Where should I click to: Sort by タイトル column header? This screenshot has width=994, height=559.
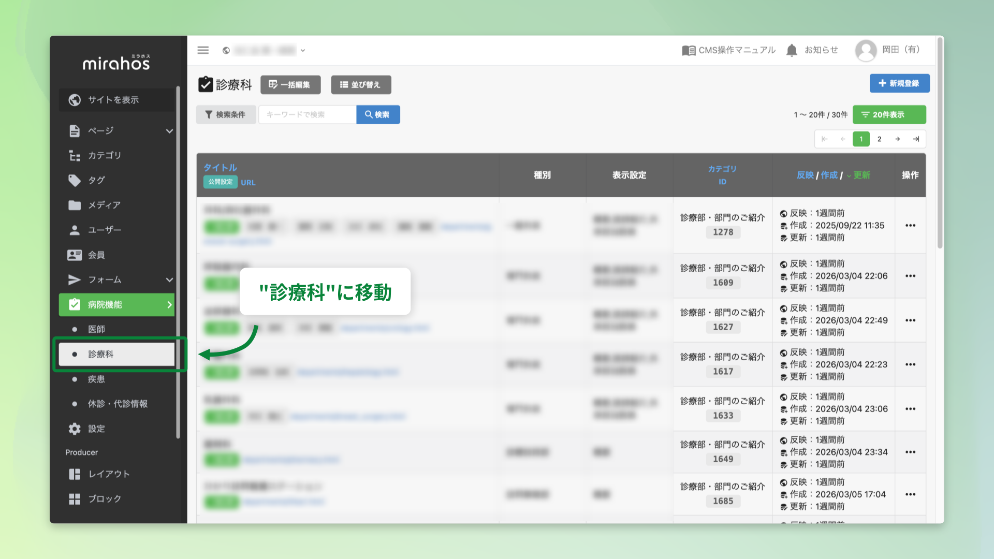click(220, 167)
